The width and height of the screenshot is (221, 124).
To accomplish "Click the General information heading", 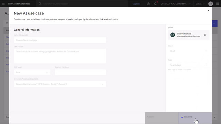I will point(27,30).
